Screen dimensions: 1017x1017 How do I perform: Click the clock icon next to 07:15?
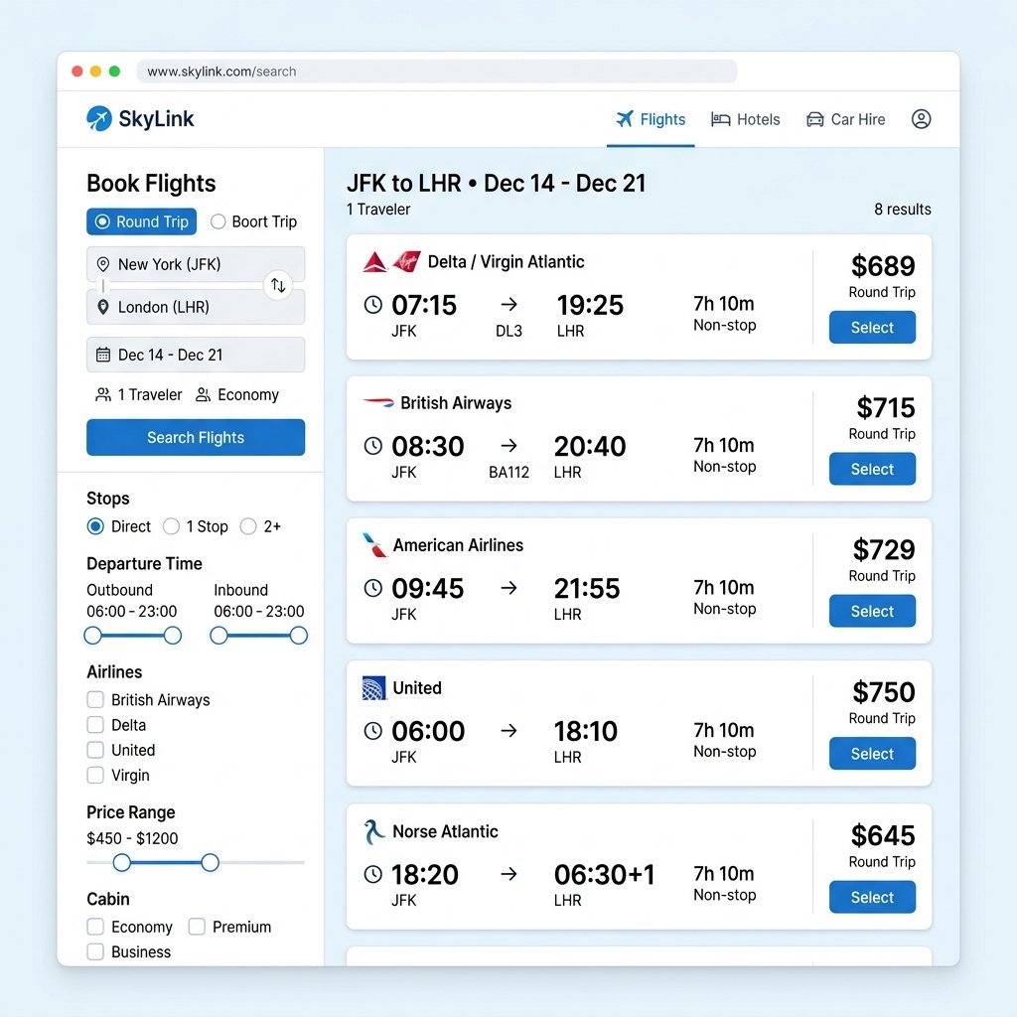pyautogui.click(x=373, y=305)
